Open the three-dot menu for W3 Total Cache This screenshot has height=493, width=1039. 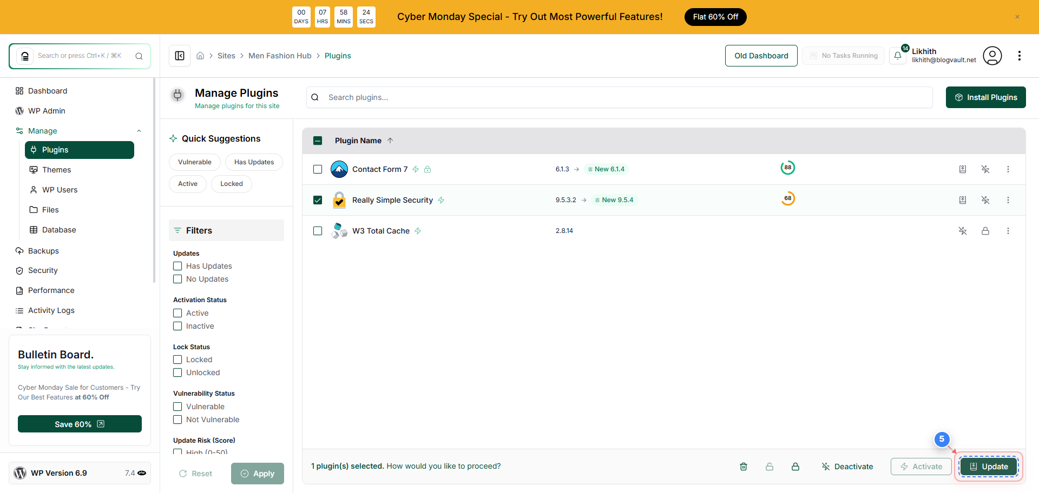pos(1008,231)
